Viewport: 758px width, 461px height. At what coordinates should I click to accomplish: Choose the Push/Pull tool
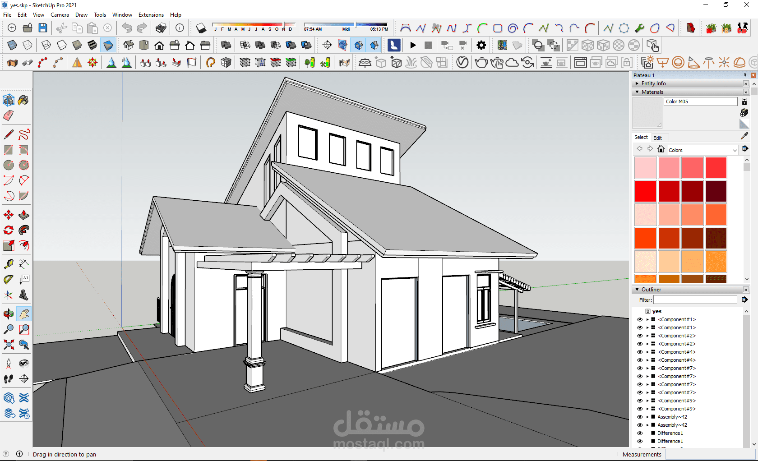(x=24, y=215)
